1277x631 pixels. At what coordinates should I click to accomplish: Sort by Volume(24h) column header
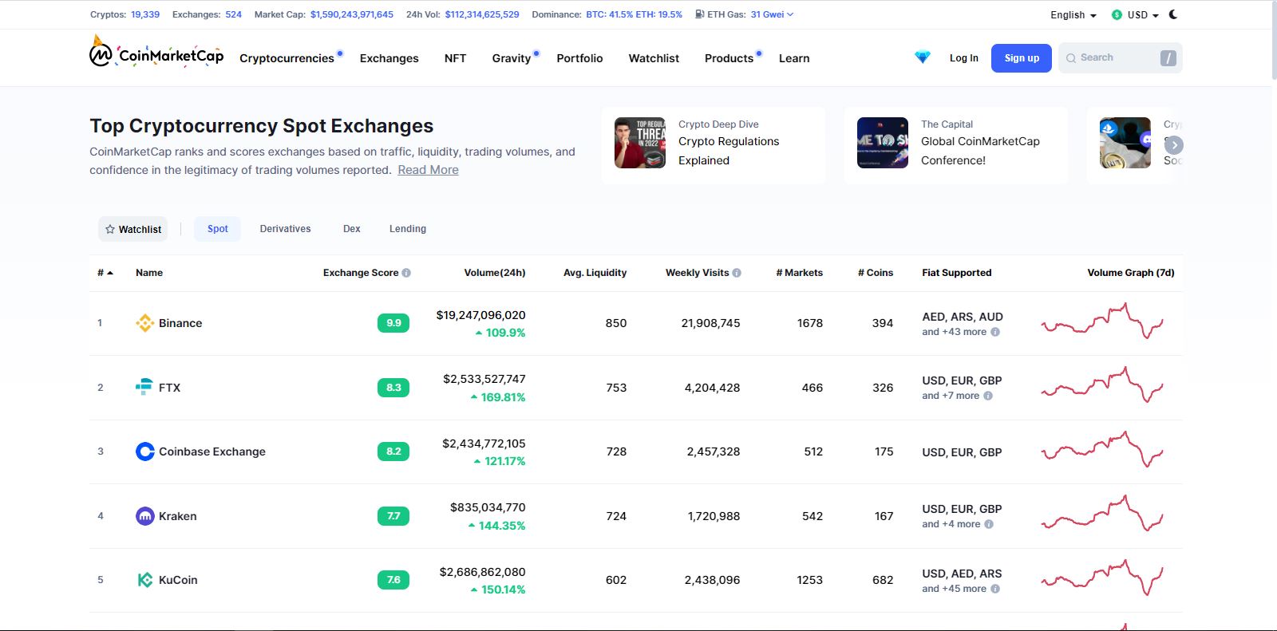[495, 273]
